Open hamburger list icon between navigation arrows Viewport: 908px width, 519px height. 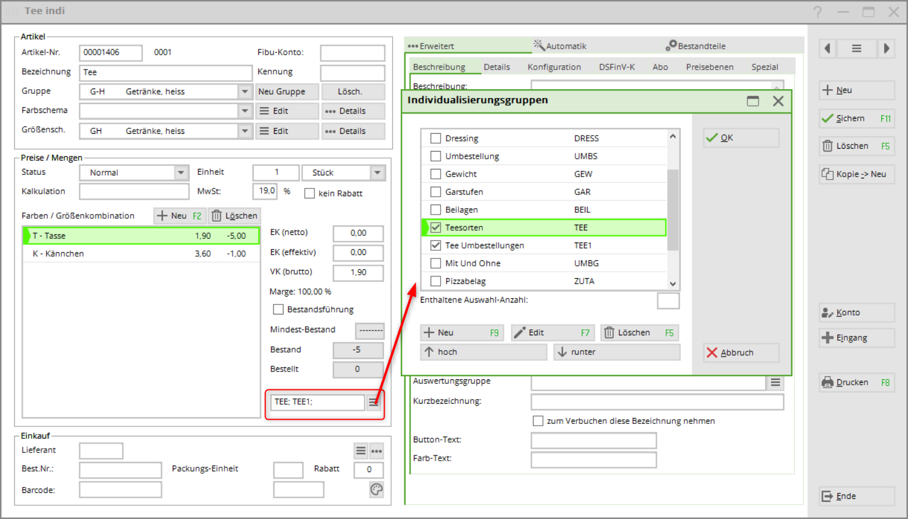pos(856,49)
